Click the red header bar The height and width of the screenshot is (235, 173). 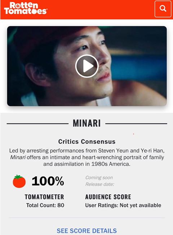(x=86, y=10)
